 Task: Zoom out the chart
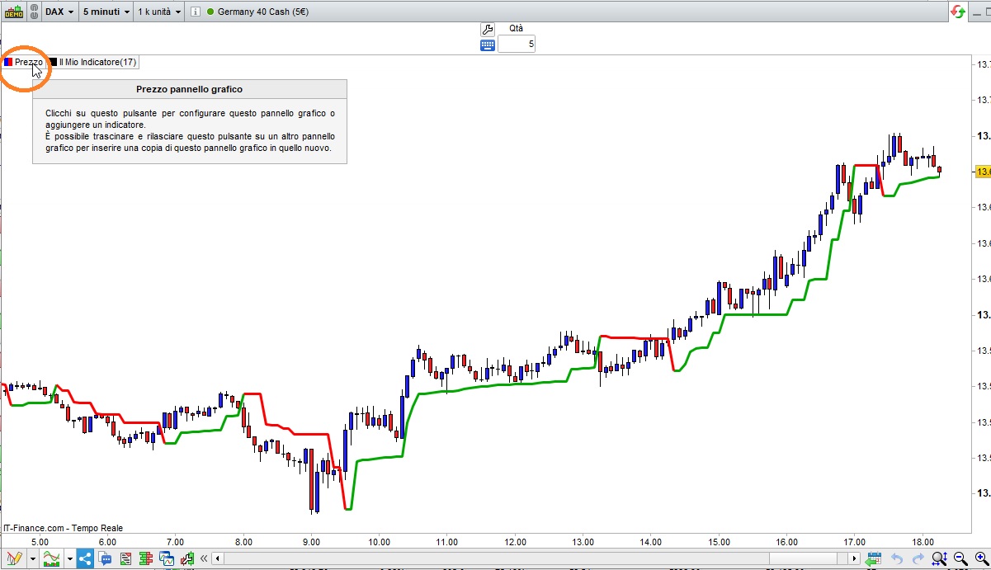click(x=960, y=559)
